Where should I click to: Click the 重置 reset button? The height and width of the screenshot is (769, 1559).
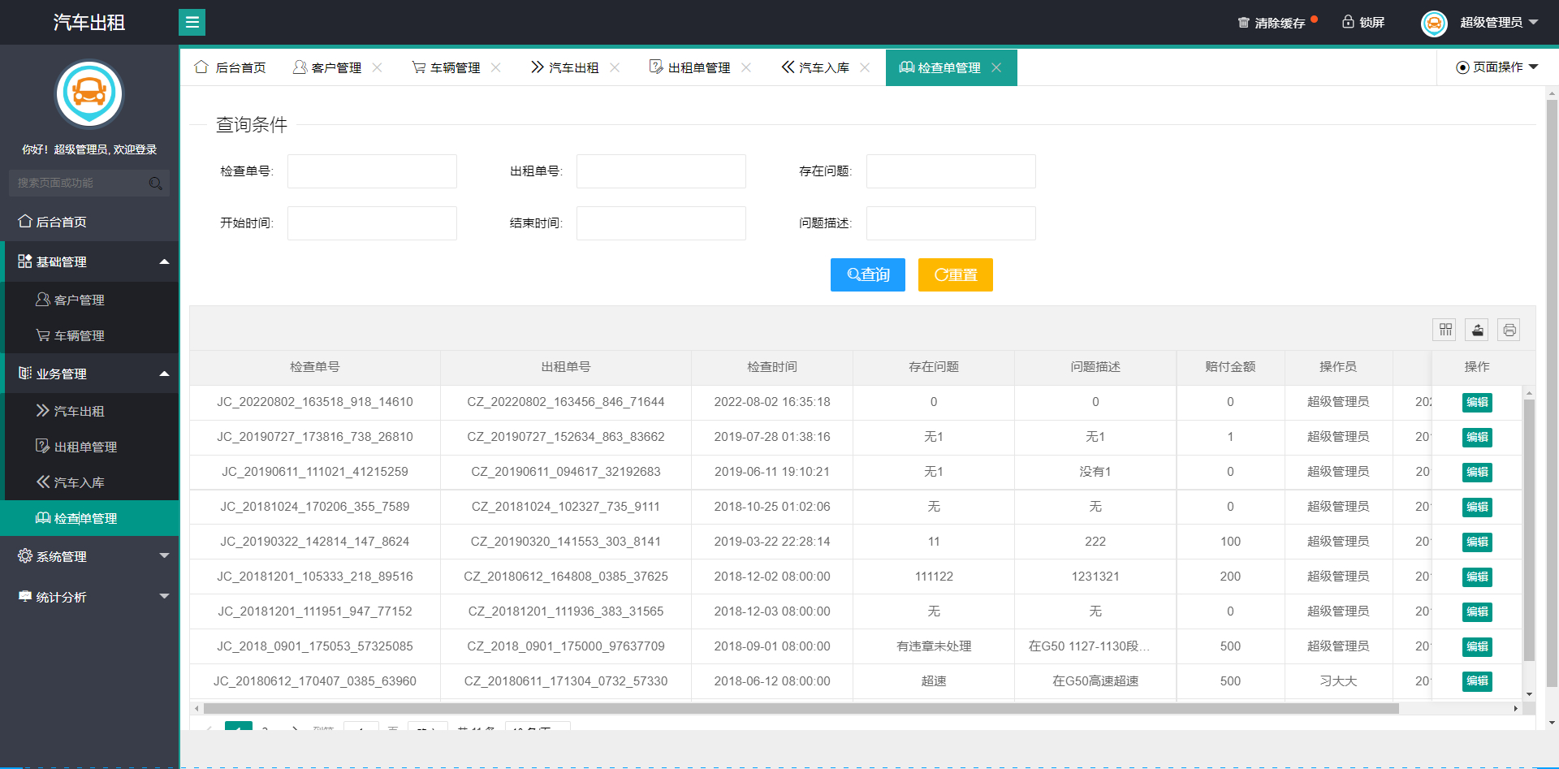click(955, 274)
